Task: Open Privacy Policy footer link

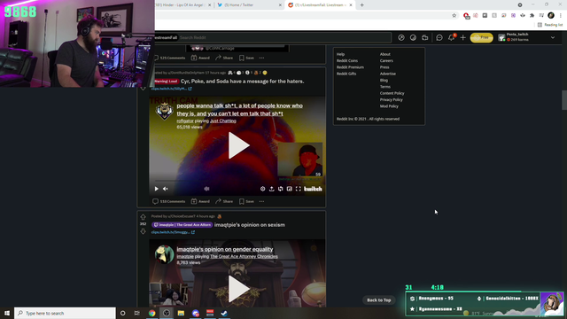Action: click(x=391, y=100)
